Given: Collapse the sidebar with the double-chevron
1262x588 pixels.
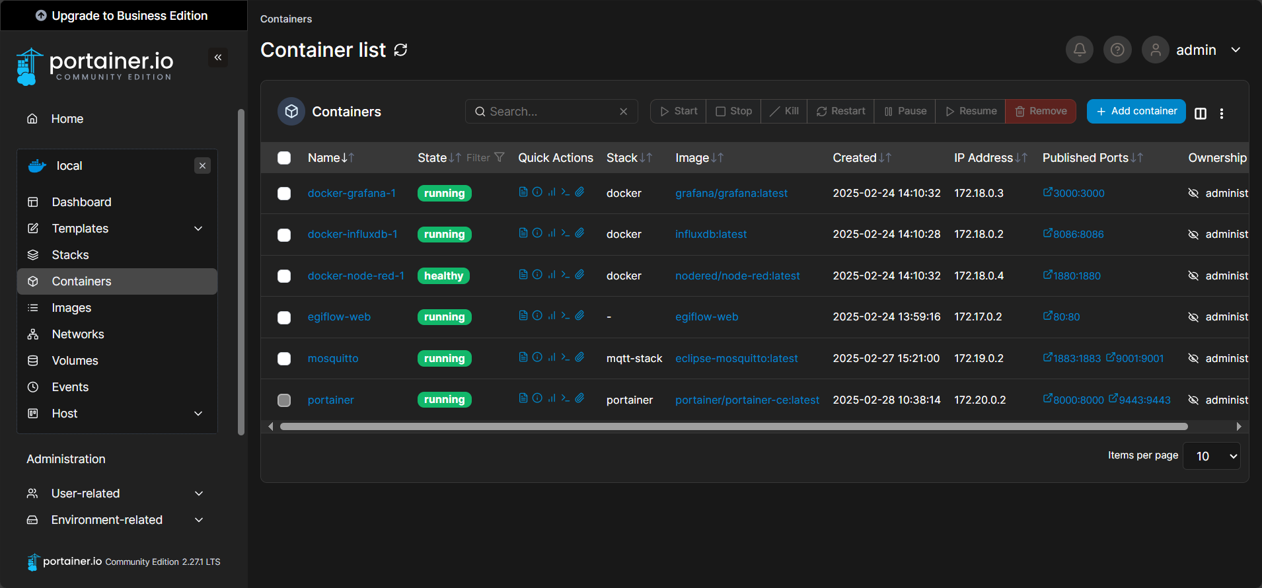Looking at the screenshot, I should click(218, 57).
